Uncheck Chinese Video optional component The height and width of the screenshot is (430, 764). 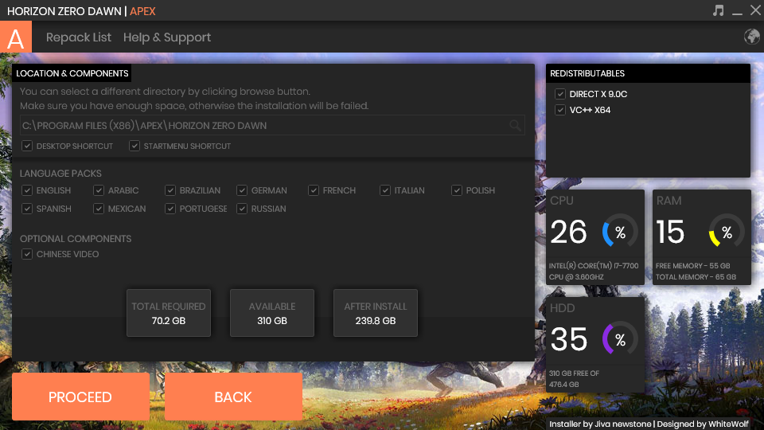click(27, 254)
